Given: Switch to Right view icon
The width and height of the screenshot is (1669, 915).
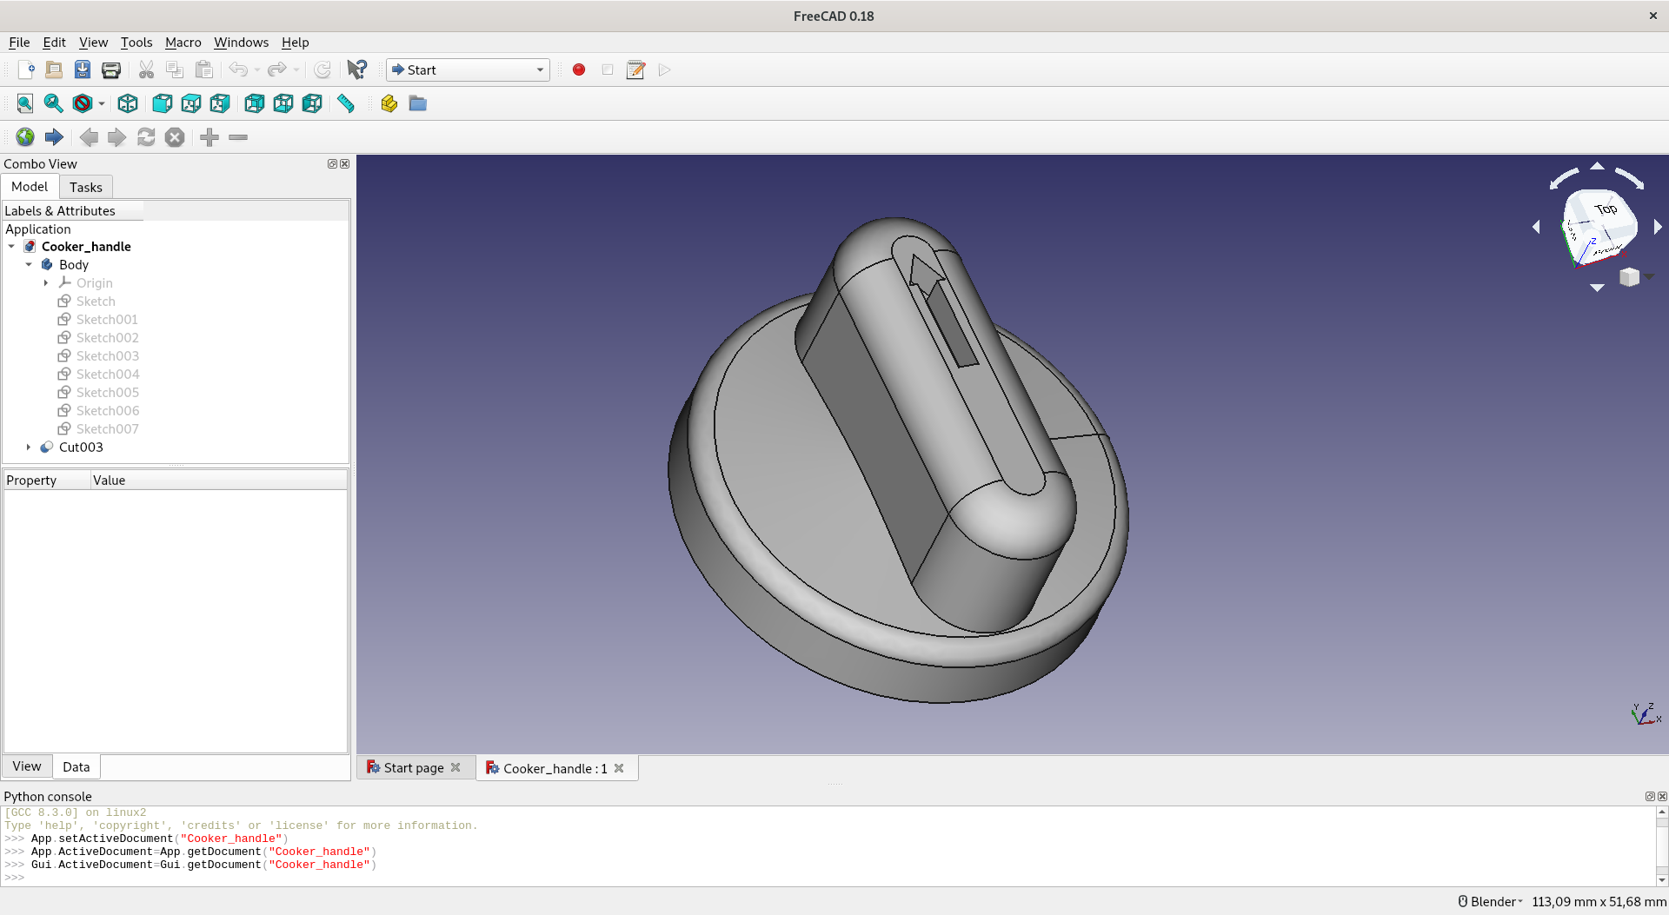Looking at the screenshot, I should tap(220, 104).
